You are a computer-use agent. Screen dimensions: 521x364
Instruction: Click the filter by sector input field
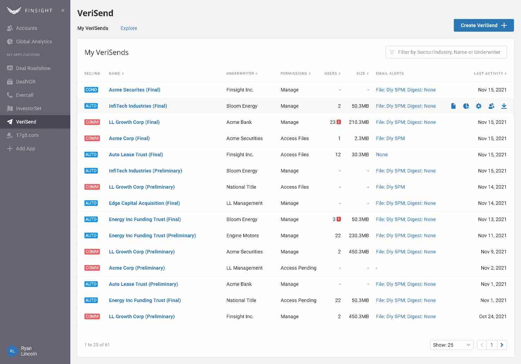coord(449,52)
